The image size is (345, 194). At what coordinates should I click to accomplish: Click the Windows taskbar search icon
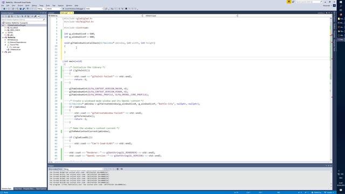click(341, 6)
